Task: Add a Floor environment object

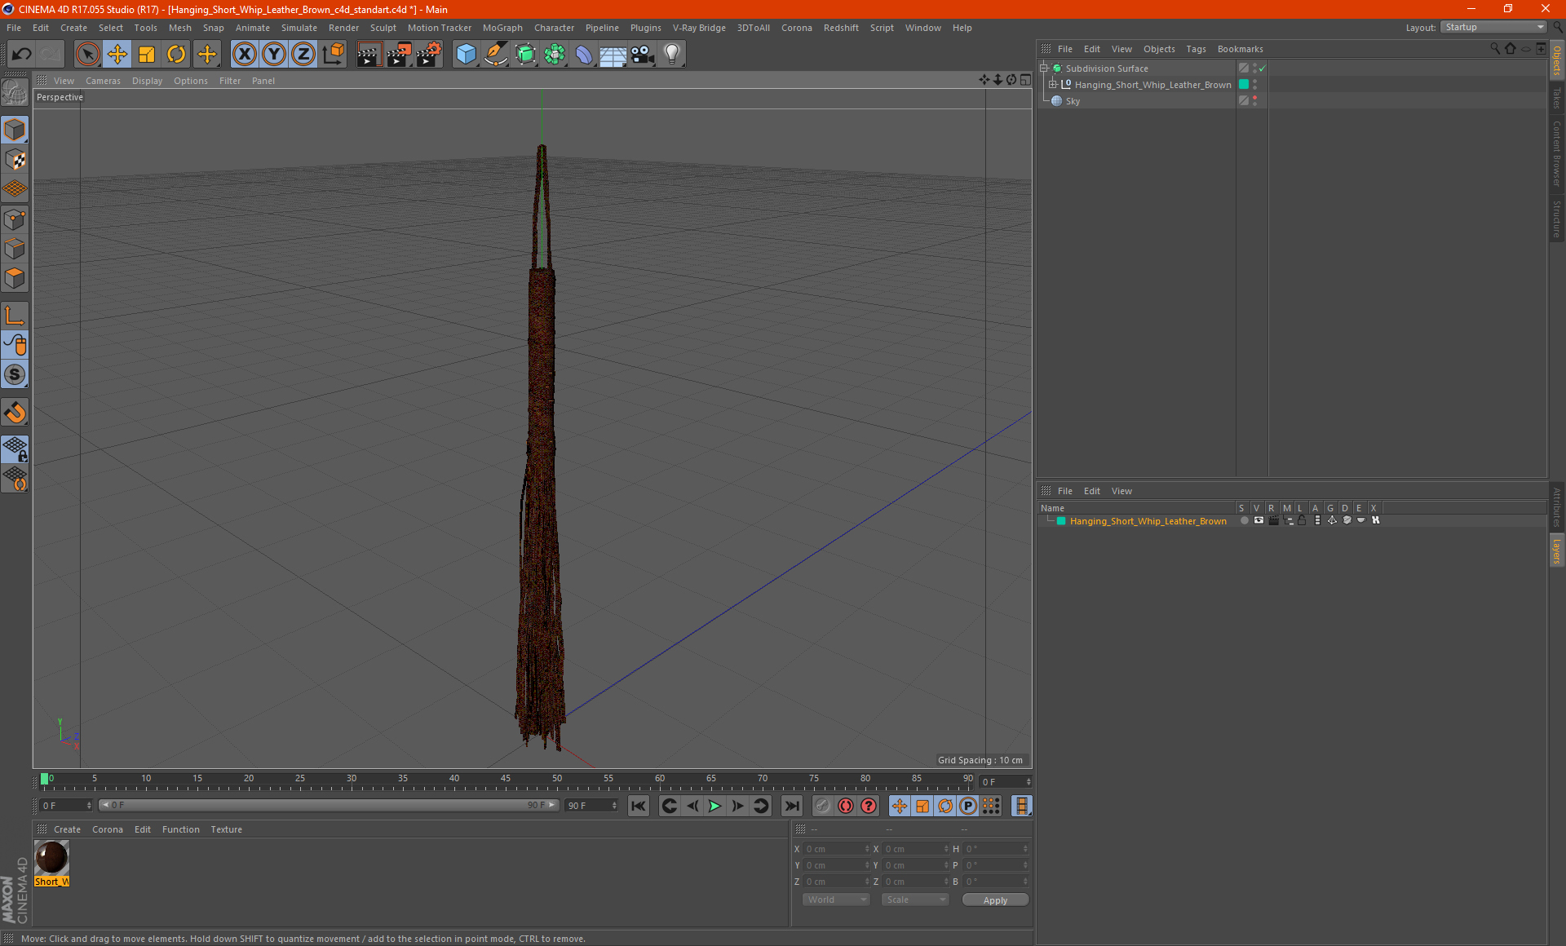Action: click(x=613, y=54)
